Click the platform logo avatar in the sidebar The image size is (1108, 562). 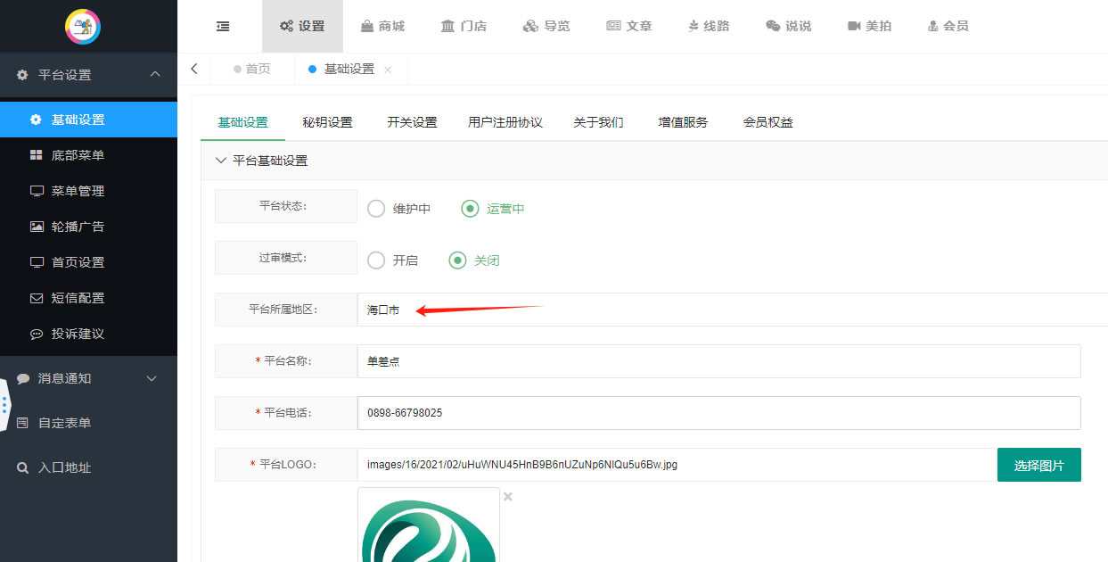(x=83, y=27)
